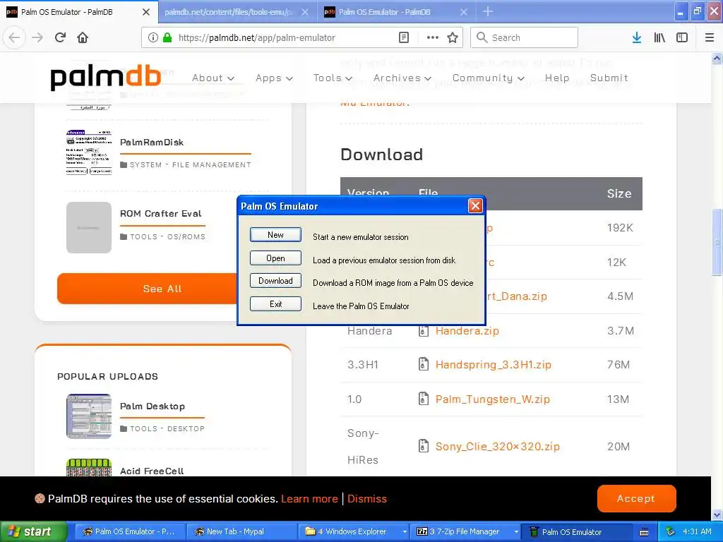Go back using browser back arrow
Image resolution: width=723 pixels, height=542 pixels.
click(x=14, y=37)
